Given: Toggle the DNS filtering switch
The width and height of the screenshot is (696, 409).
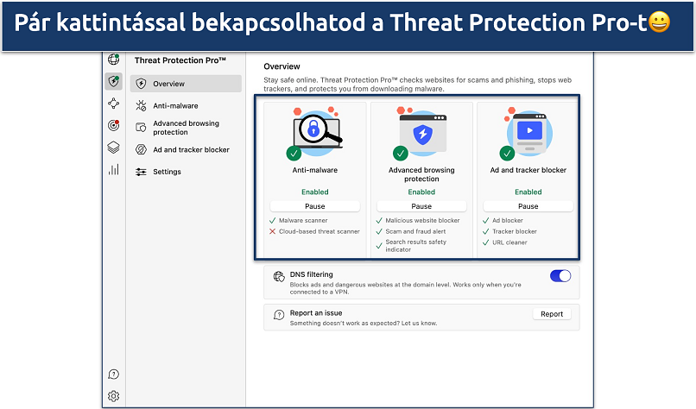Looking at the screenshot, I should click(560, 276).
